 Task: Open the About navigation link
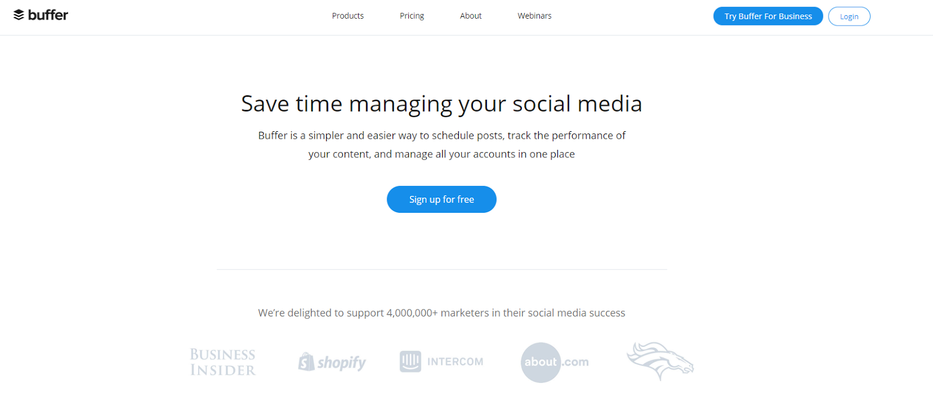tap(471, 16)
